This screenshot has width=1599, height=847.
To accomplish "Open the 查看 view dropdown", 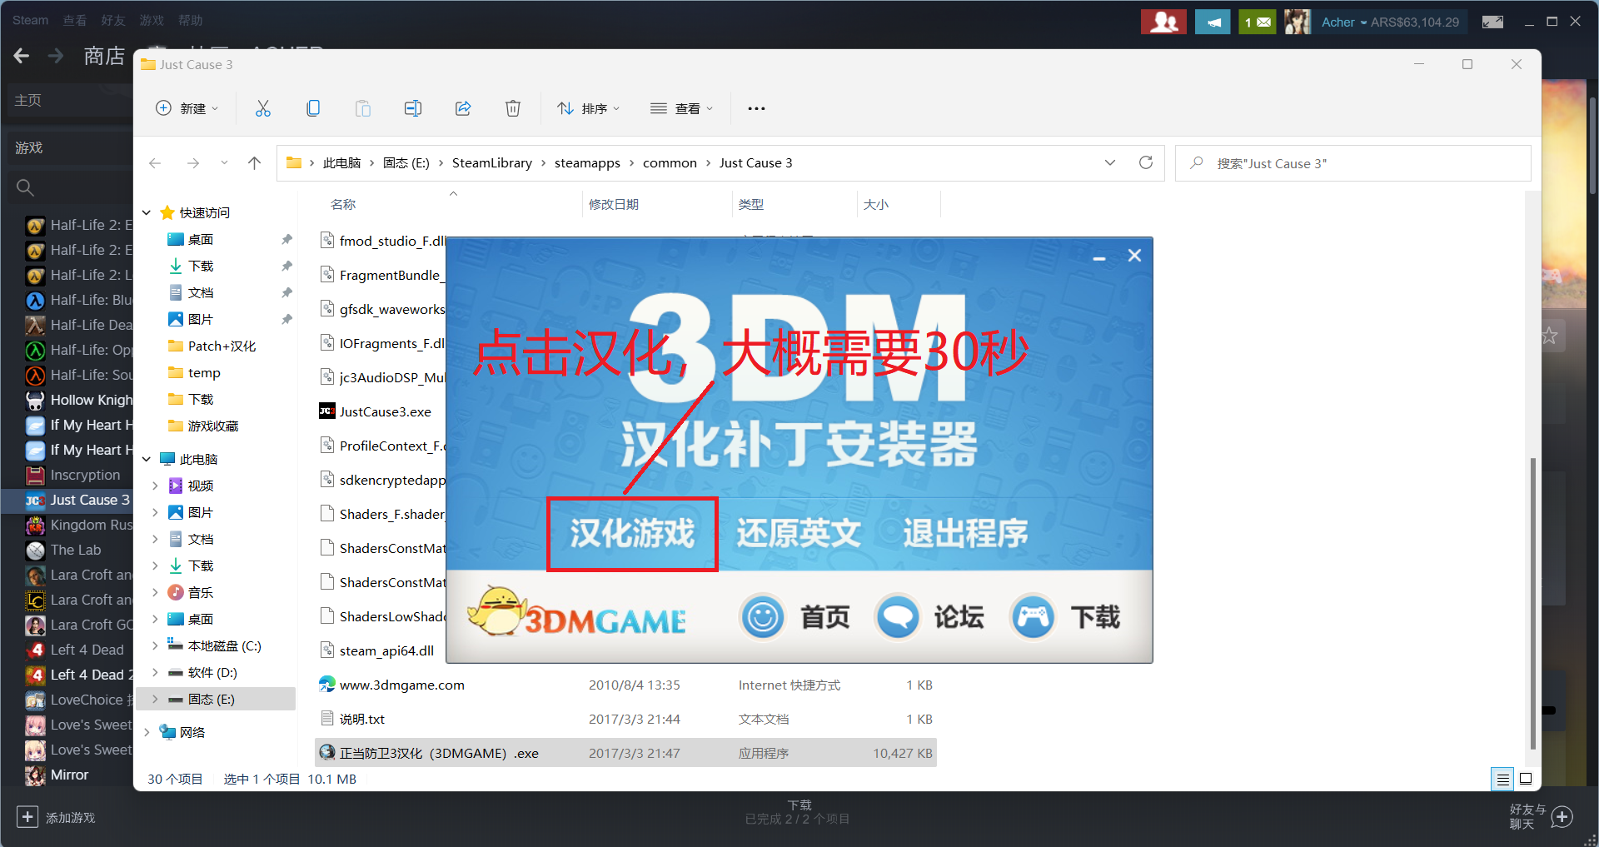I will click(x=682, y=108).
